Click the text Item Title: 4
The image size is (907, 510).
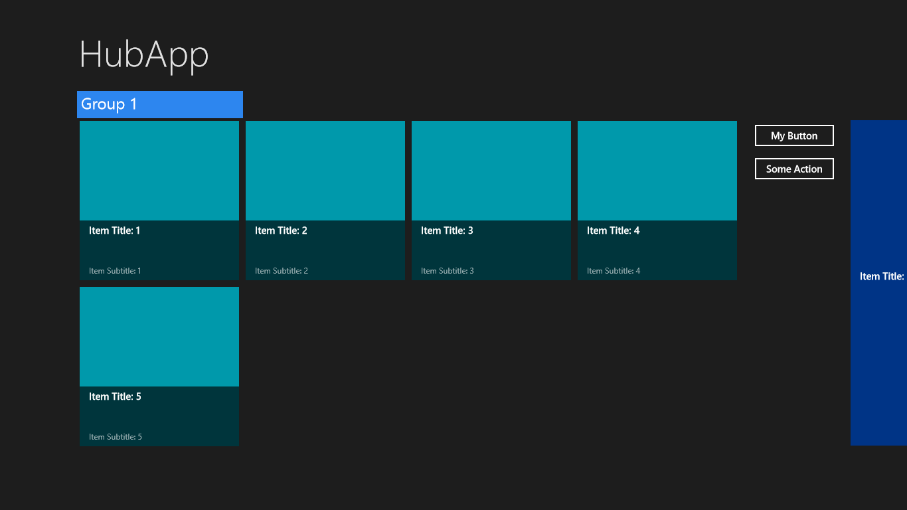[613, 230]
